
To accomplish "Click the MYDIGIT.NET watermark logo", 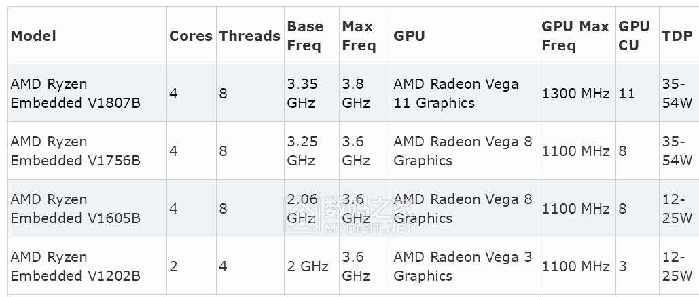I will click(x=348, y=214).
